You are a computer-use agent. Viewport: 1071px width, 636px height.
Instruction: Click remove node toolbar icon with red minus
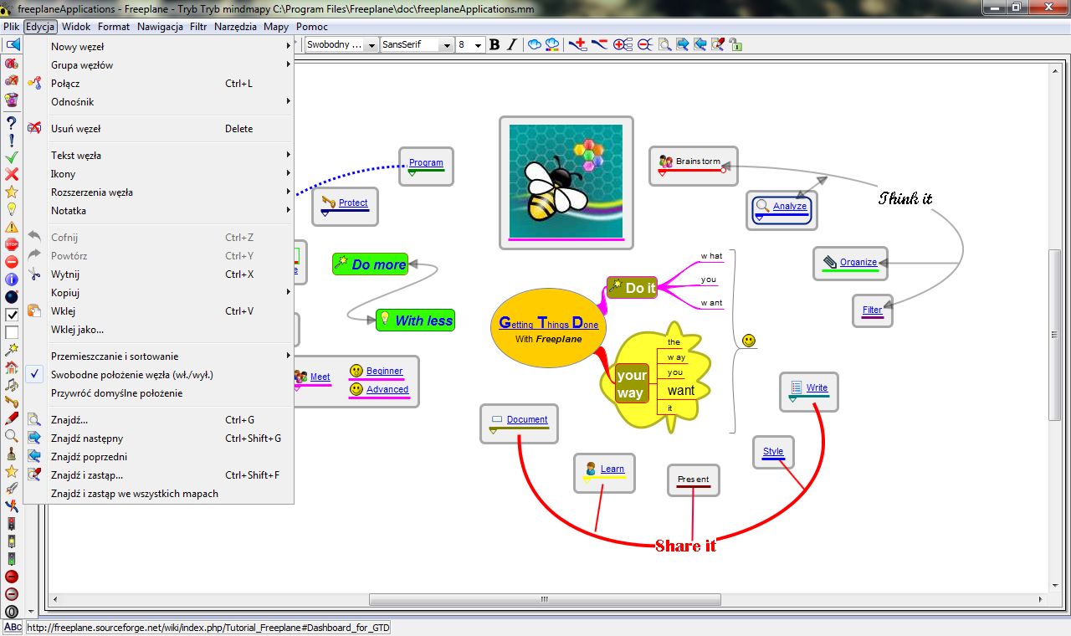click(599, 44)
